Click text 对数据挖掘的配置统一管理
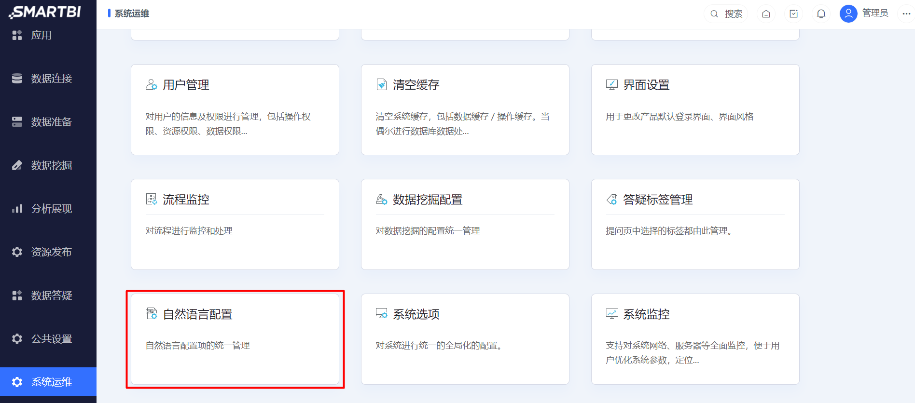The image size is (915, 403). coord(428,231)
